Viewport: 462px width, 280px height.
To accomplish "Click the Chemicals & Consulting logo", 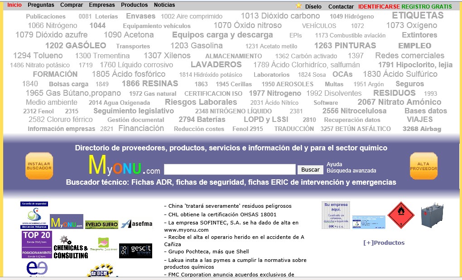I will [71, 247].
